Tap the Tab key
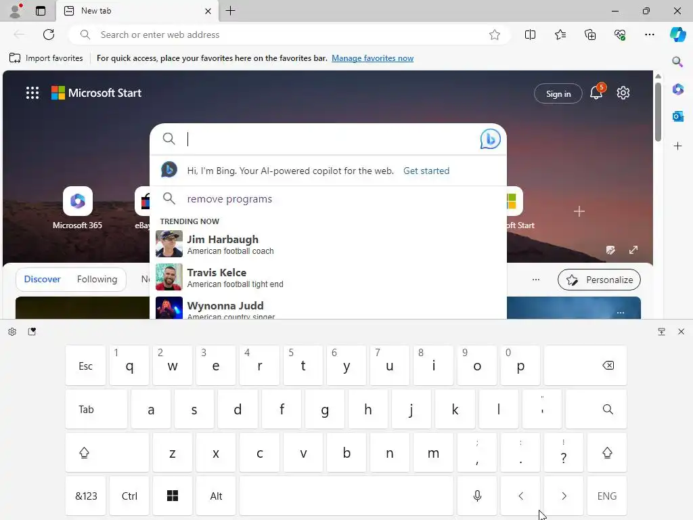Screen dimensions: 693x520 tap(96, 409)
